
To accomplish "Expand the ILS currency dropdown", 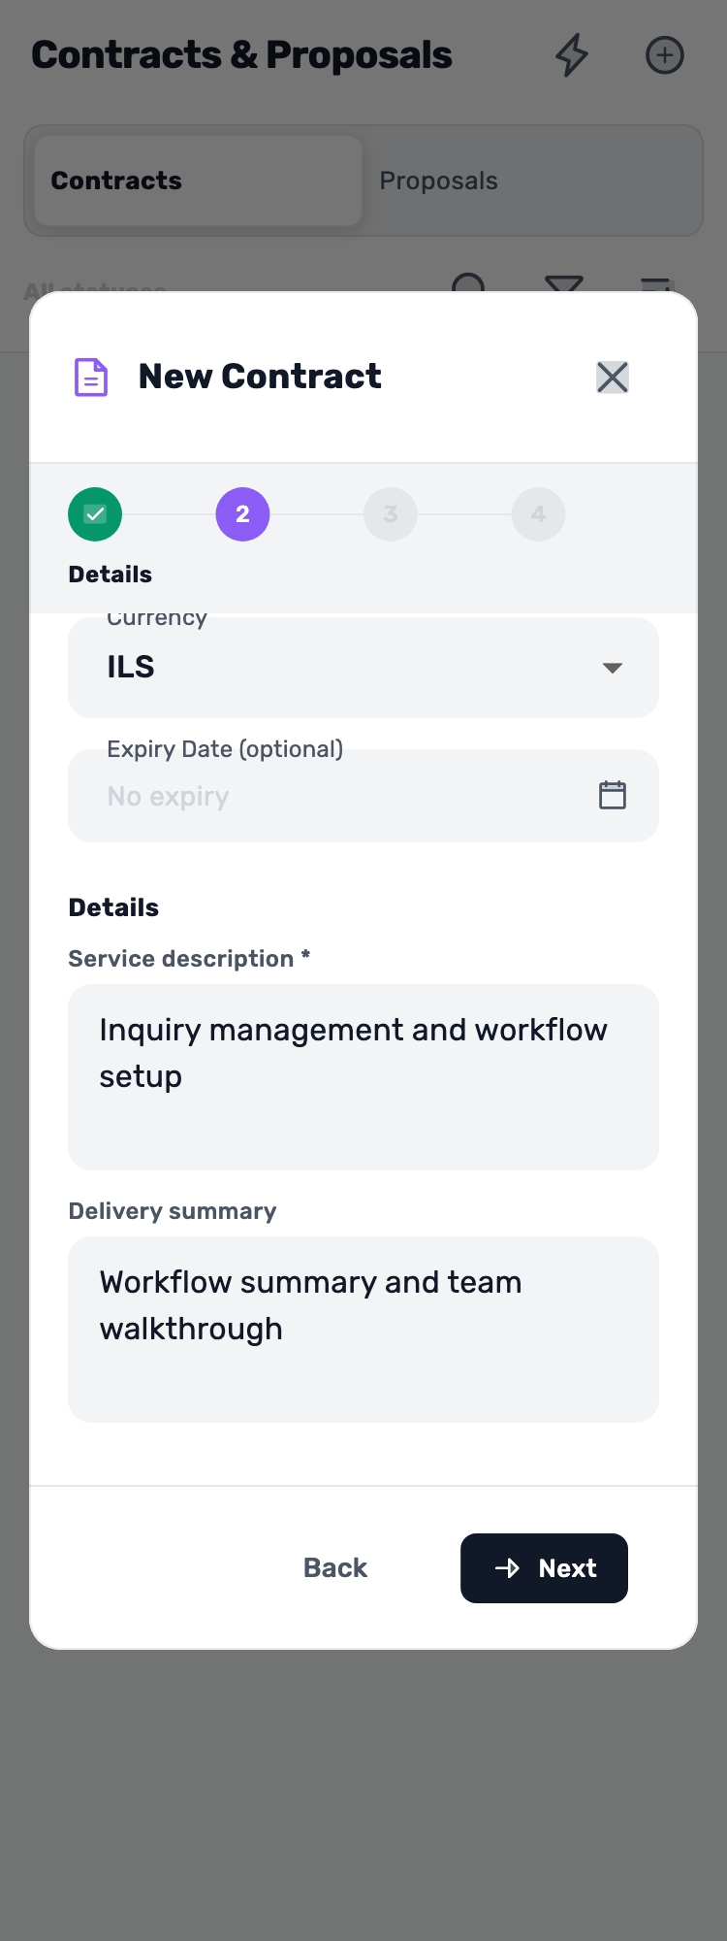I will [363, 668].
